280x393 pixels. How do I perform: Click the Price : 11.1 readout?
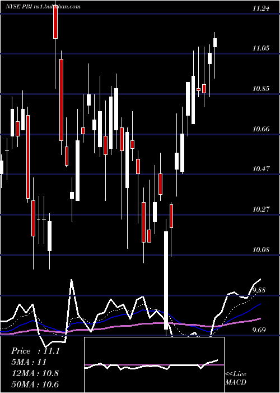(35, 351)
